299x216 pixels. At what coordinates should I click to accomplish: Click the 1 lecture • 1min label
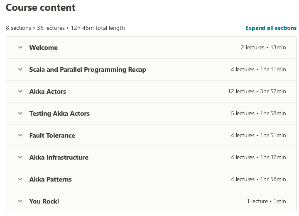(x=266, y=201)
